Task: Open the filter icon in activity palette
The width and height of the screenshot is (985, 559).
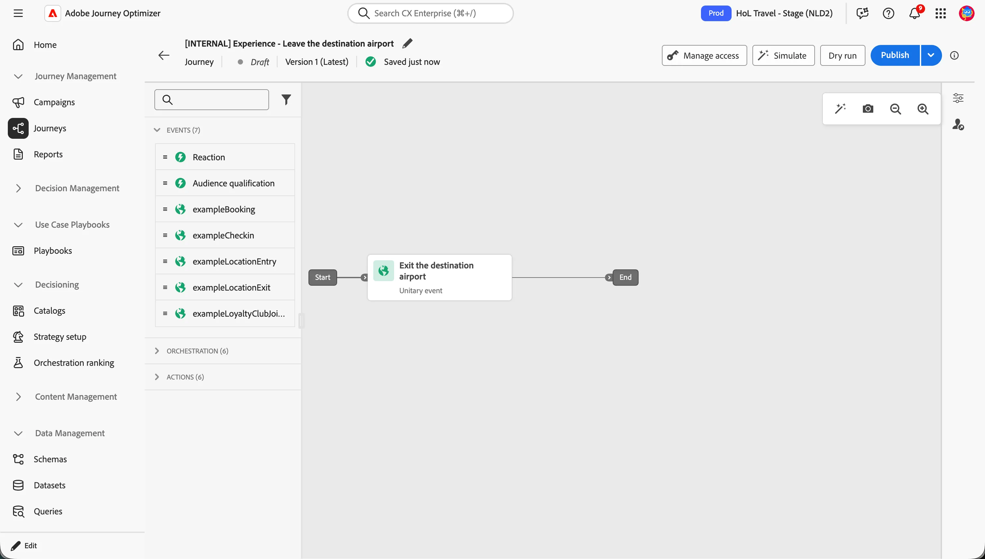Action: (286, 100)
